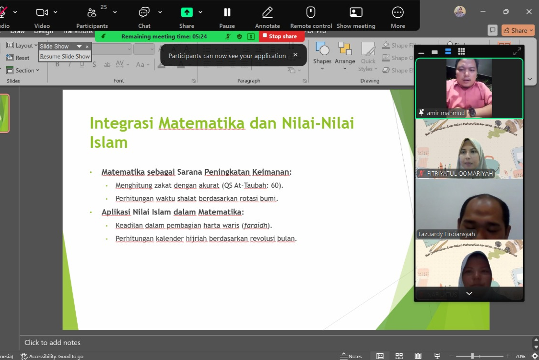Open the Chat panel in Zoom
539x360 pixels.
[x=143, y=14]
